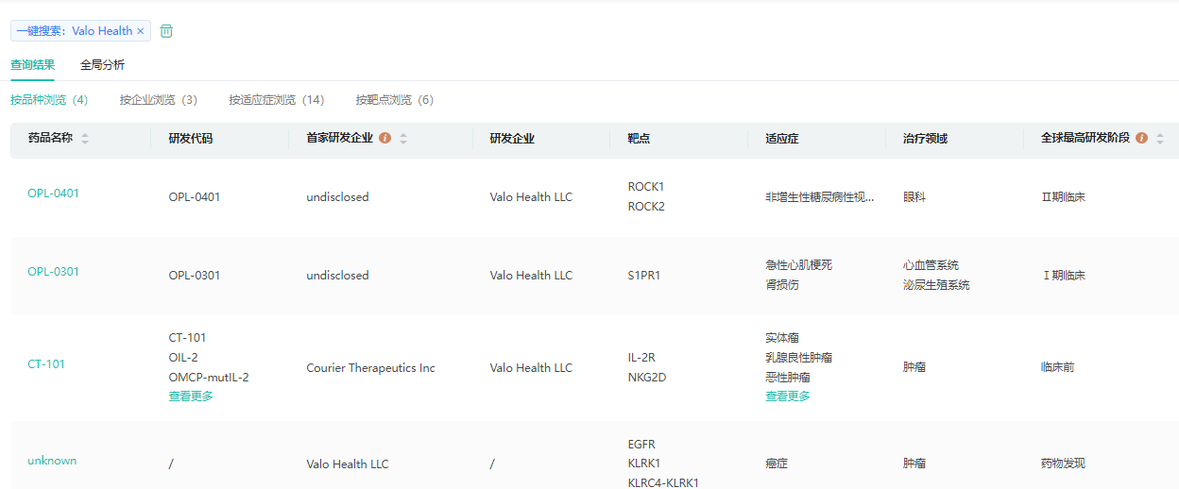
Task: Select 按适应症浏览 (14) view
Action: [277, 100]
